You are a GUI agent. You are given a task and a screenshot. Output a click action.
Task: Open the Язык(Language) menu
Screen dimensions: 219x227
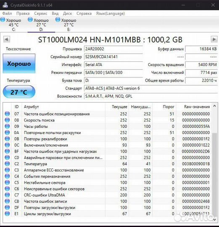click(x=110, y=13)
